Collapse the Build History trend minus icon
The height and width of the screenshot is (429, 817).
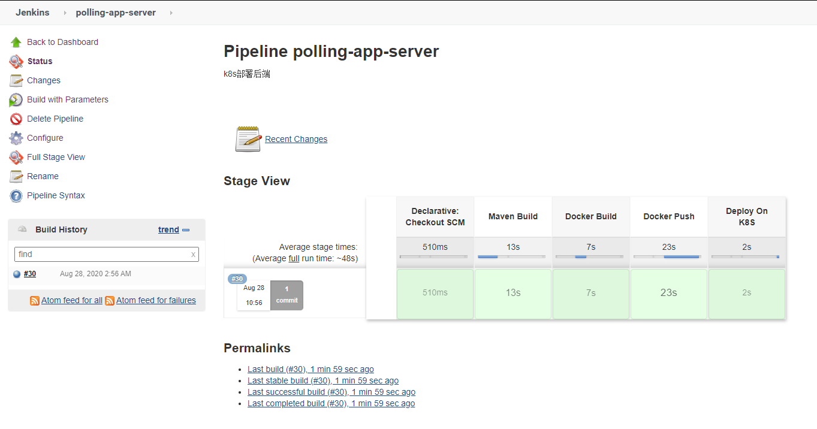(186, 230)
